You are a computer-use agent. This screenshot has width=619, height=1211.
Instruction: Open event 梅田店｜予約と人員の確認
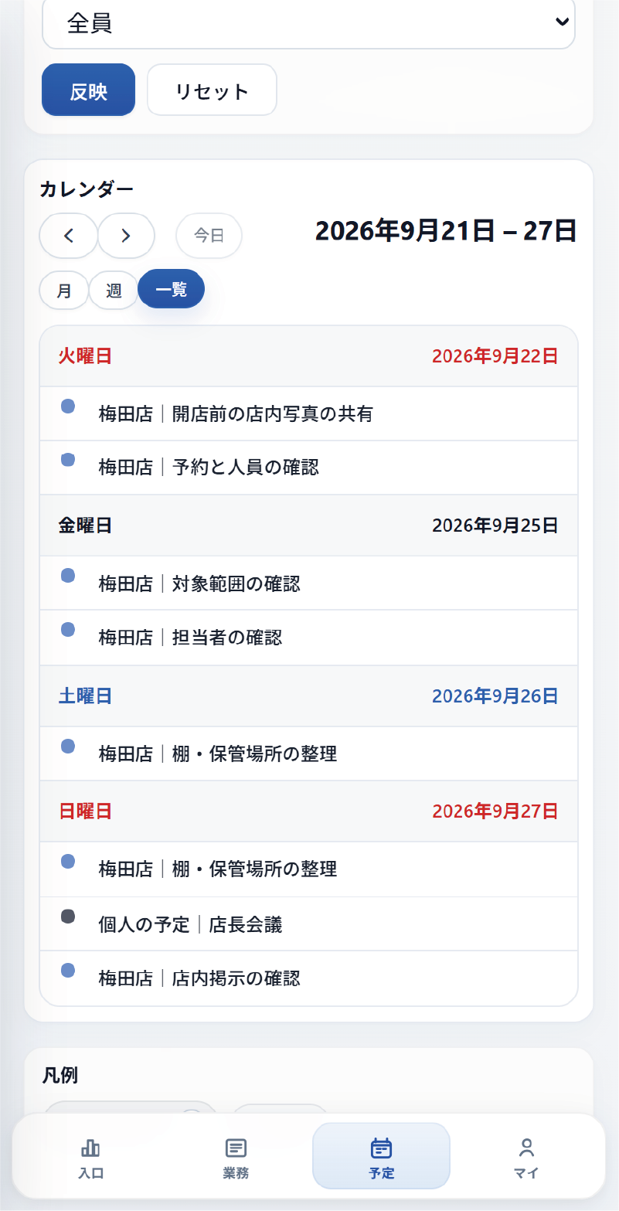(308, 468)
